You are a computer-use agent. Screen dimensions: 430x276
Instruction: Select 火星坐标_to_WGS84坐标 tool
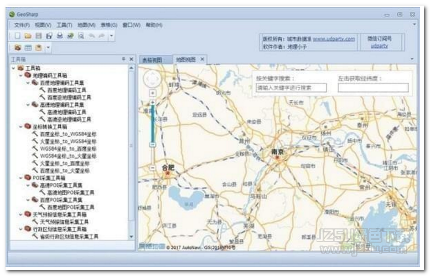click(x=68, y=141)
